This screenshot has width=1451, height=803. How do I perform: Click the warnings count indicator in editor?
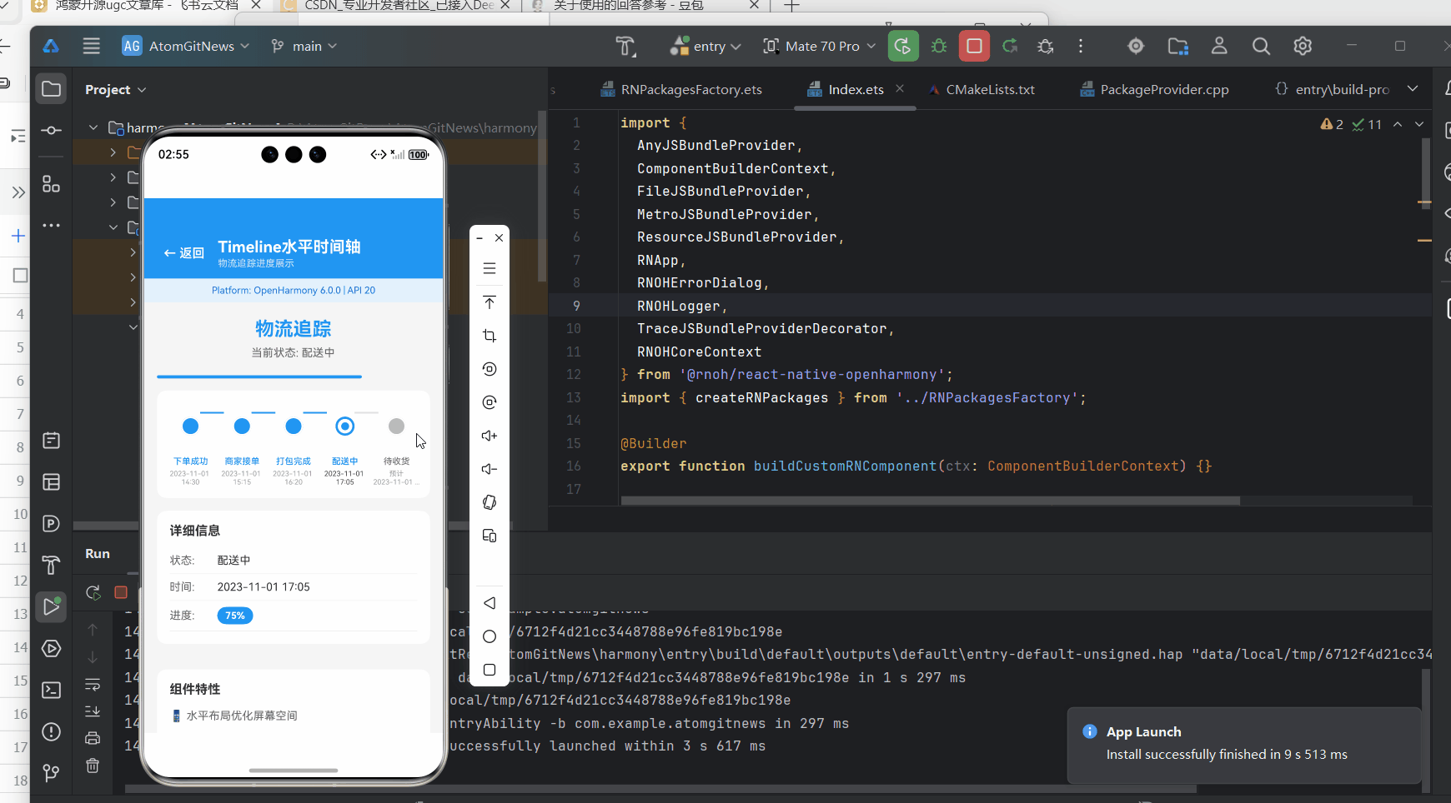[x=1332, y=124]
